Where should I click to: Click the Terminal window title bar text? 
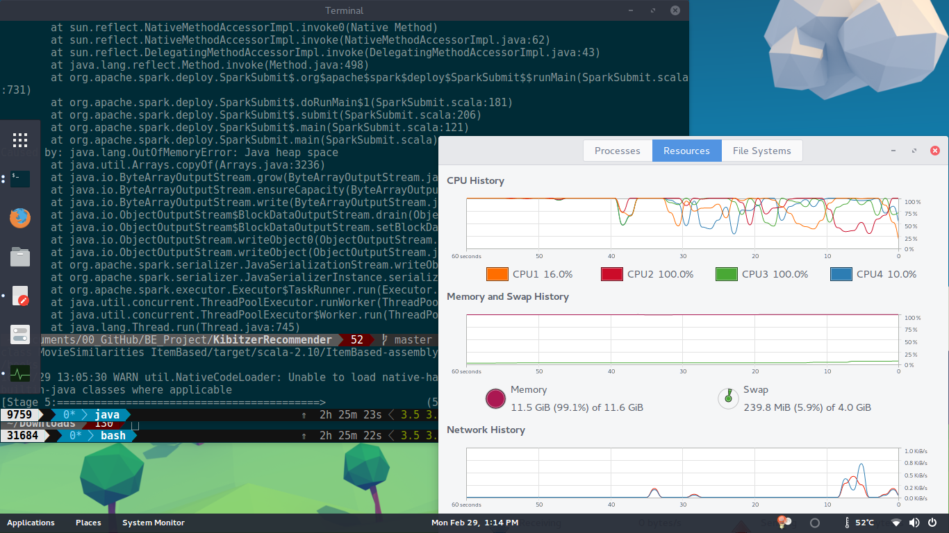(x=344, y=10)
